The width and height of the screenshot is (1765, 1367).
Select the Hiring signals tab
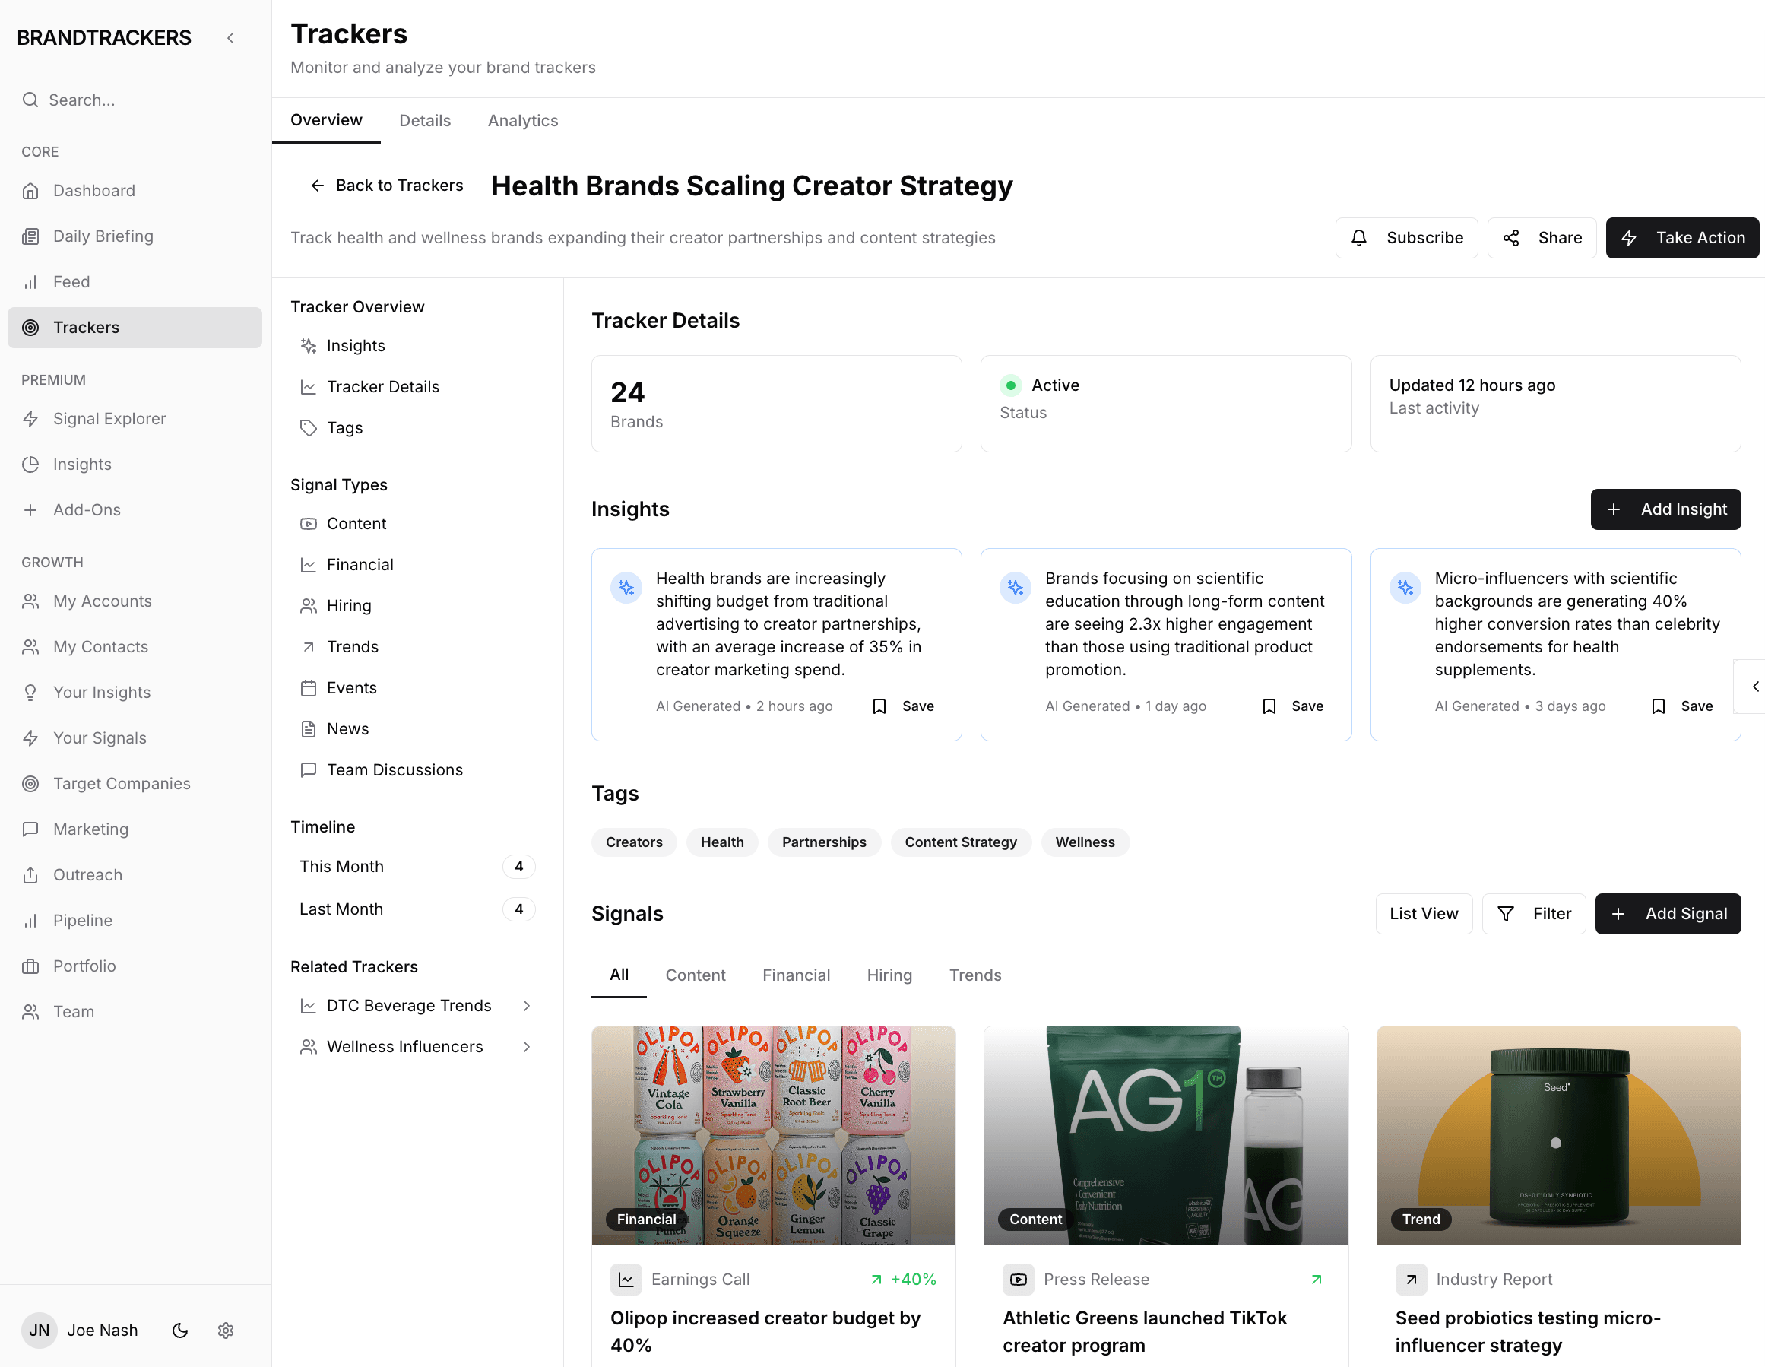pos(889,975)
